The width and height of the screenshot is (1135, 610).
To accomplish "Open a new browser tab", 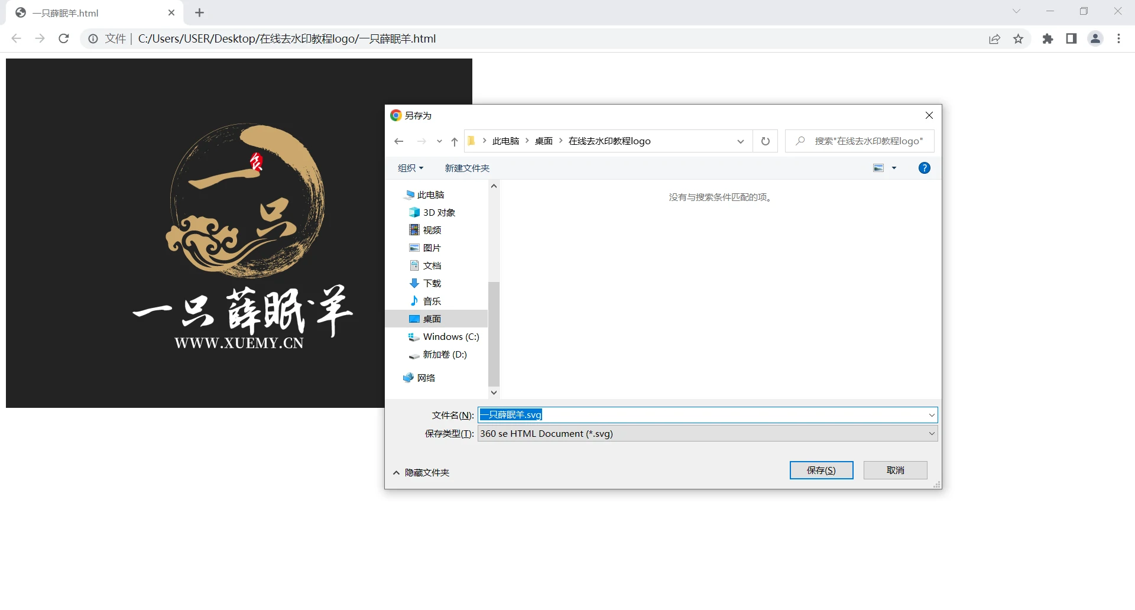I will click(200, 12).
